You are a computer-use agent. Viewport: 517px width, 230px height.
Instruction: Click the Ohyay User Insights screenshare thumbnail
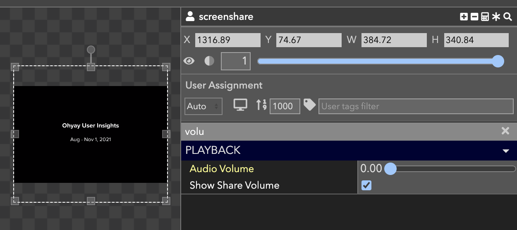[x=91, y=134]
